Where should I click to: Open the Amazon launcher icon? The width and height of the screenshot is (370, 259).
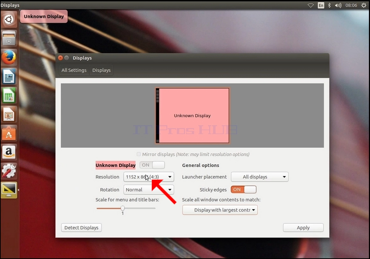[9, 152]
